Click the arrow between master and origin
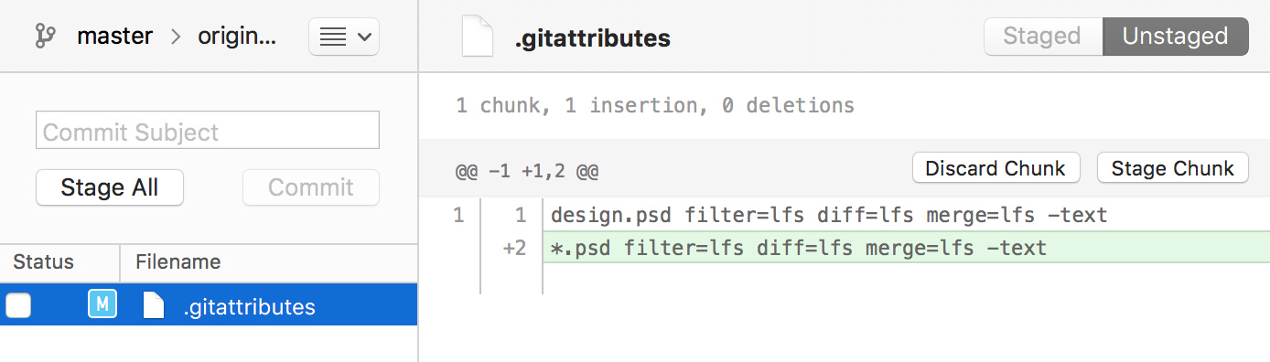This screenshot has height=362, width=1270. 176,37
